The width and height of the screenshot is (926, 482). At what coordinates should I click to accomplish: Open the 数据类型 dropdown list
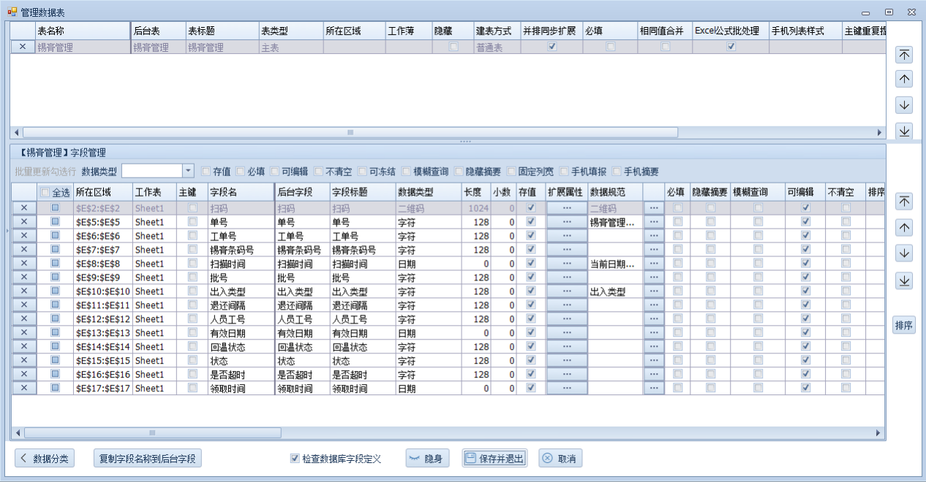[188, 171]
